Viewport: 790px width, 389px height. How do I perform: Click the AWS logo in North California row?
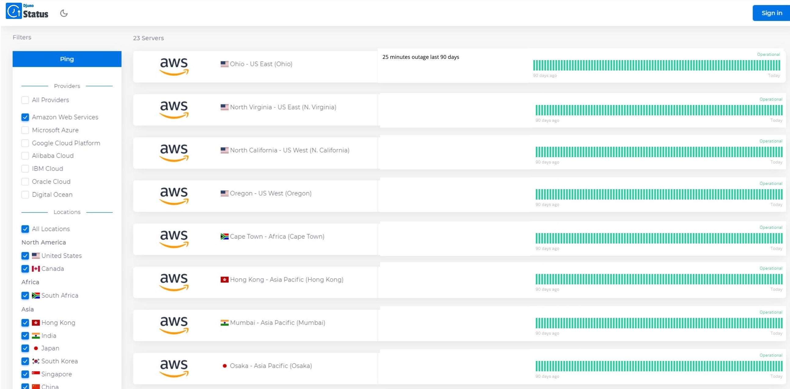point(174,153)
